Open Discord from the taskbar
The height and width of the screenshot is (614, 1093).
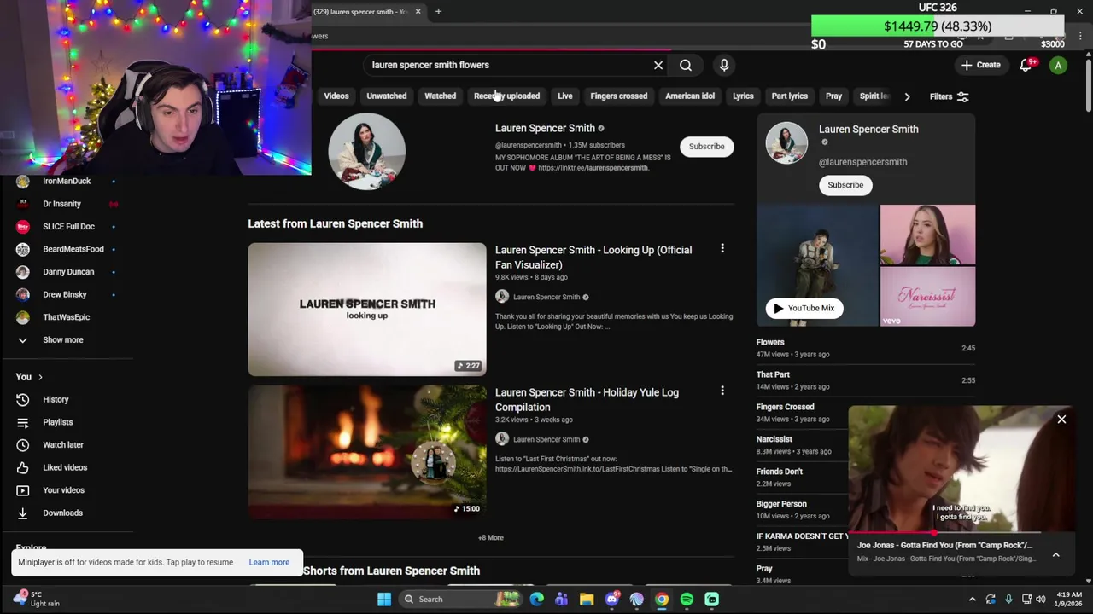(x=611, y=599)
